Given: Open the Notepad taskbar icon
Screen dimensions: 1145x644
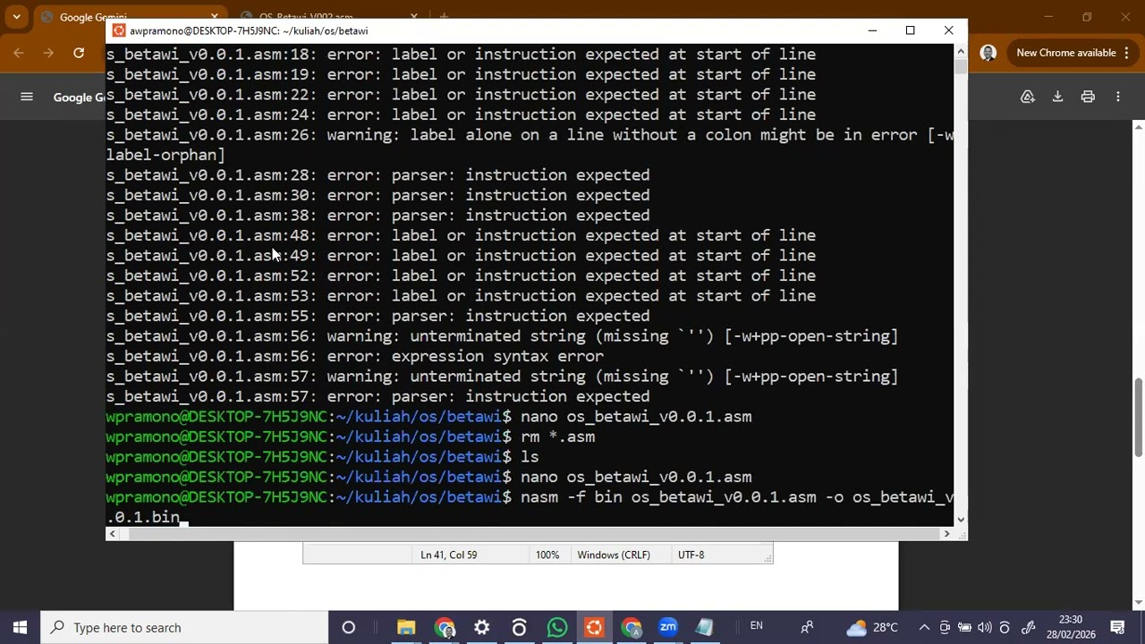Looking at the screenshot, I should tap(705, 627).
